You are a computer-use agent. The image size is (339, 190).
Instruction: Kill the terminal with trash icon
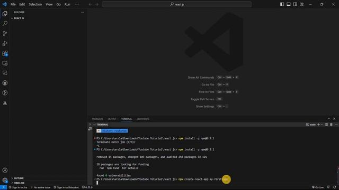[x=331, y=125]
